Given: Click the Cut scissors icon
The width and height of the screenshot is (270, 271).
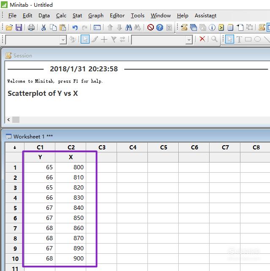Looking at the screenshot, I should click(44, 27).
